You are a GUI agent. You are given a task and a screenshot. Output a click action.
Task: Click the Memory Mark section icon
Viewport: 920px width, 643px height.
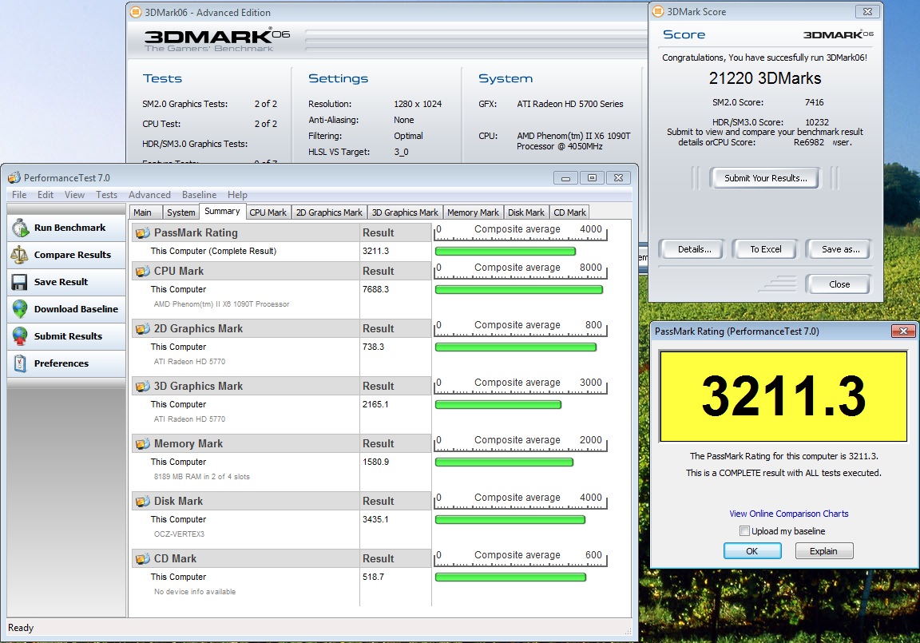click(x=143, y=444)
